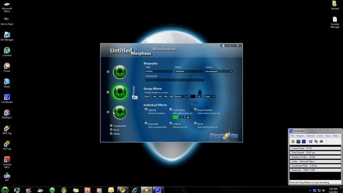The image size is (343, 193).
Task: Open the Region menu in CamStudio
Action: 300,136
